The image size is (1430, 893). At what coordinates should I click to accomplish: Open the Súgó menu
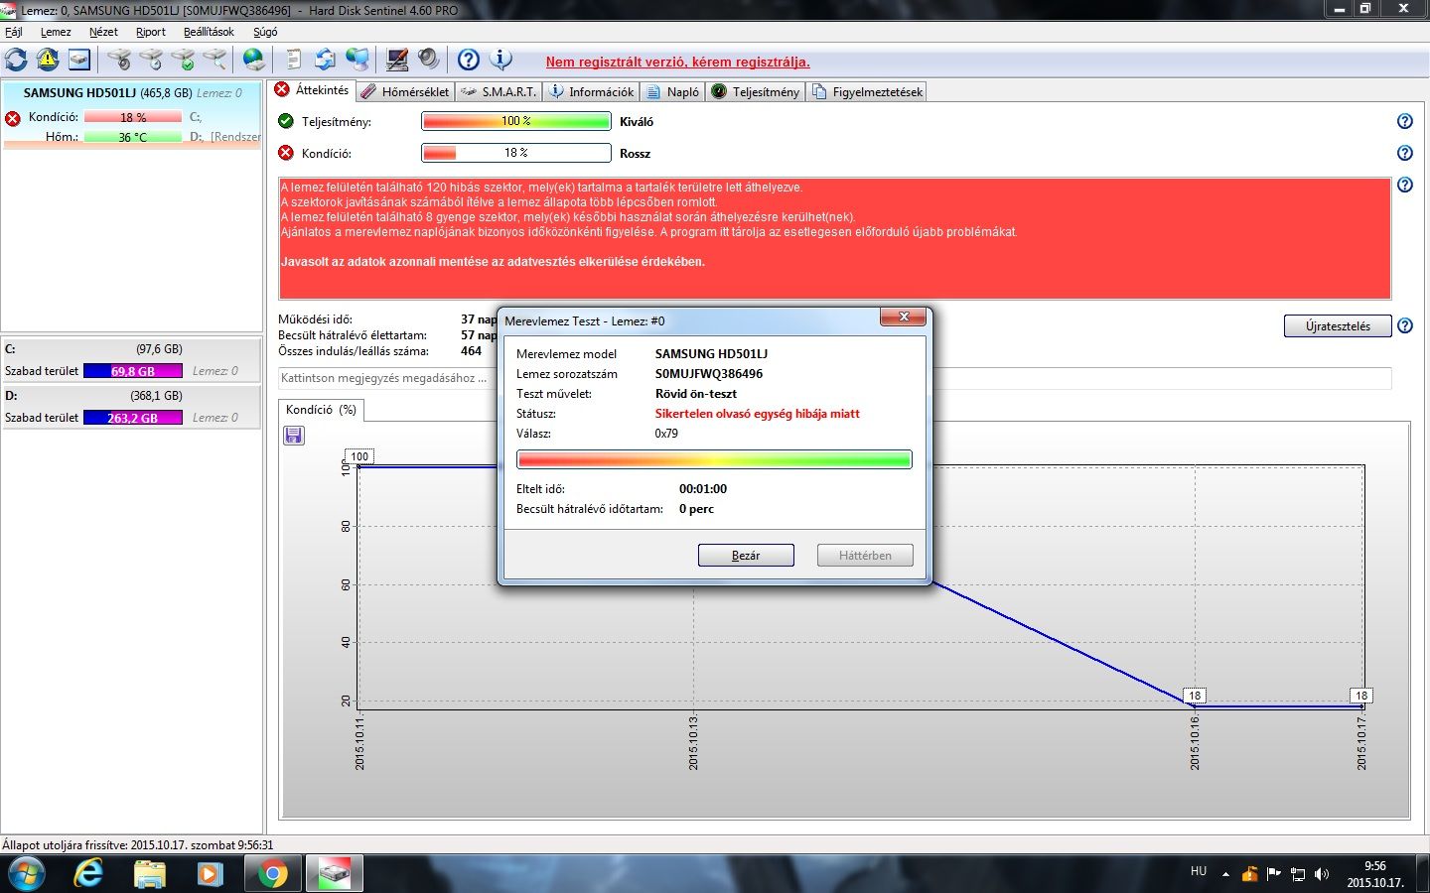tap(265, 32)
